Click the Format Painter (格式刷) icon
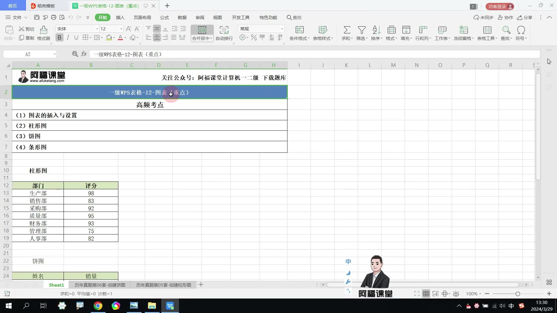Image resolution: width=557 pixels, height=313 pixels. pyautogui.click(x=44, y=30)
